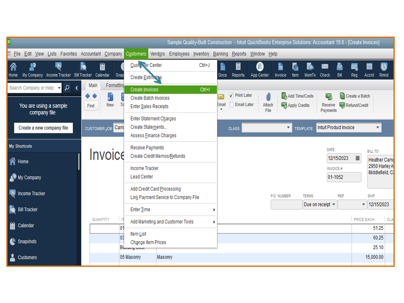Click the P.O. Number field
404x303 pixels.
tap(286, 205)
